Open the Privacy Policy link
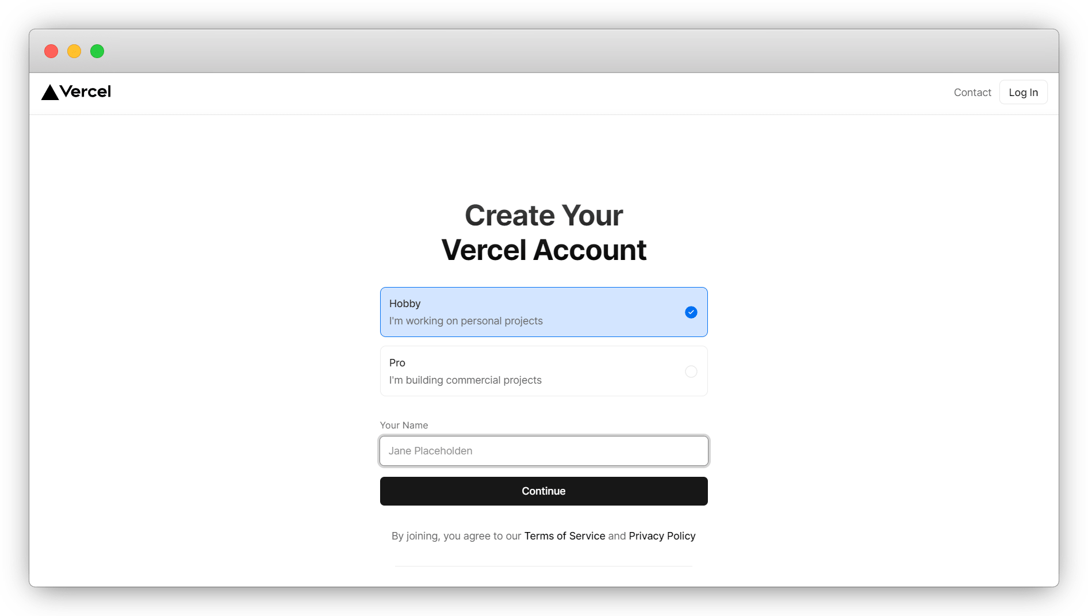Viewport: 1088px width, 616px height. tap(662, 536)
